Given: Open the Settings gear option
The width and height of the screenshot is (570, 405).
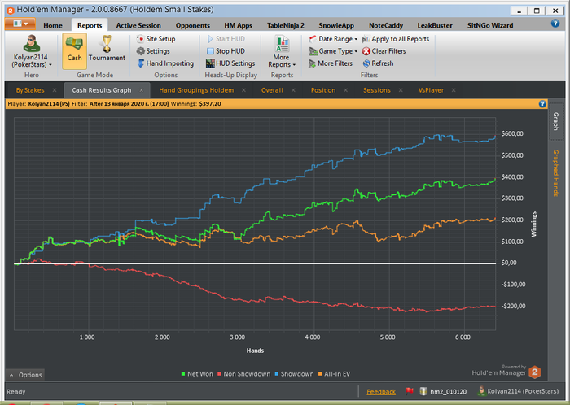Looking at the screenshot, I should 153,51.
